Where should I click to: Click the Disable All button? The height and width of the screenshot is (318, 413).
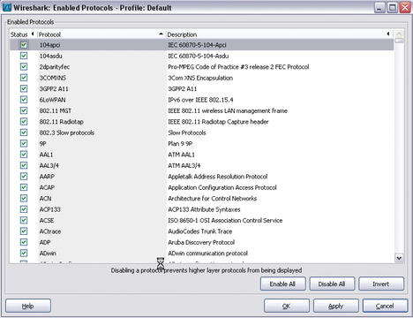click(x=332, y=284)
